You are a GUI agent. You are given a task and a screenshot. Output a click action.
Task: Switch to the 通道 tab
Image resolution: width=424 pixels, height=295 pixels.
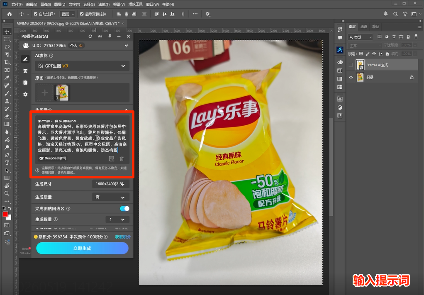pyautogui.click(x=364, y=27)
